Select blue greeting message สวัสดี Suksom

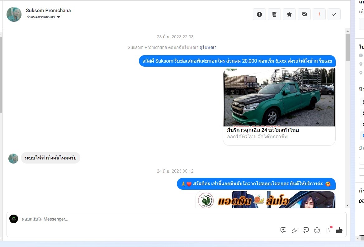tap(237, 61)
